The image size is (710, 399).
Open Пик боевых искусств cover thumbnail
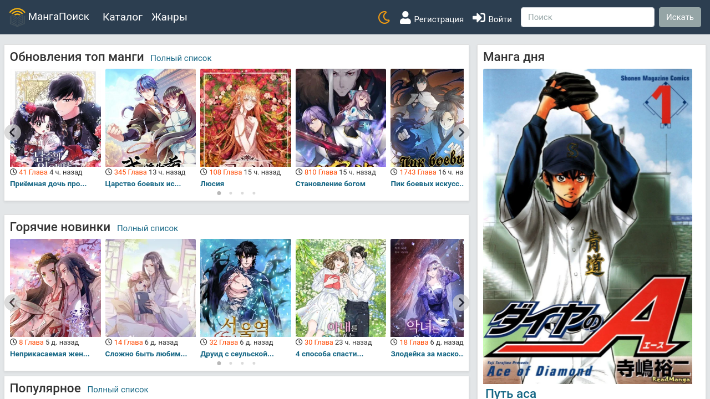click(x=427, y=117)
